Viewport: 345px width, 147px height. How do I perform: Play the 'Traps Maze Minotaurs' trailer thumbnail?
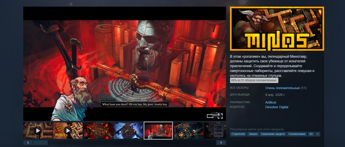pos(68,131)
